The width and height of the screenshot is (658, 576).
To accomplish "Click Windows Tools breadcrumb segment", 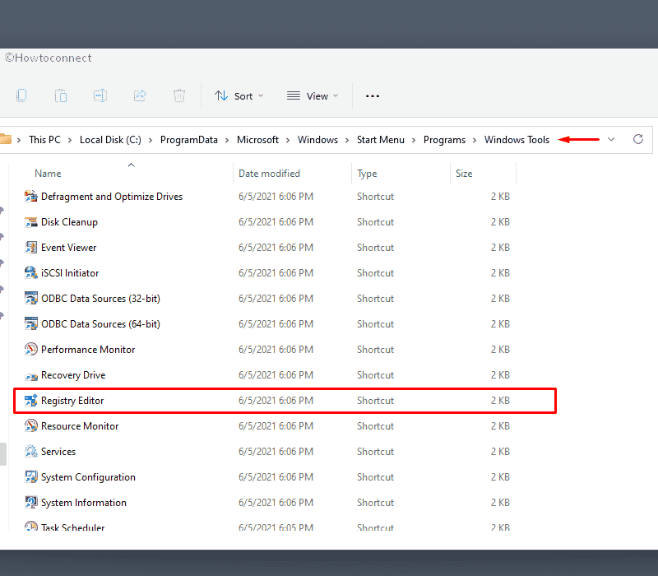I will pos(517,140).
